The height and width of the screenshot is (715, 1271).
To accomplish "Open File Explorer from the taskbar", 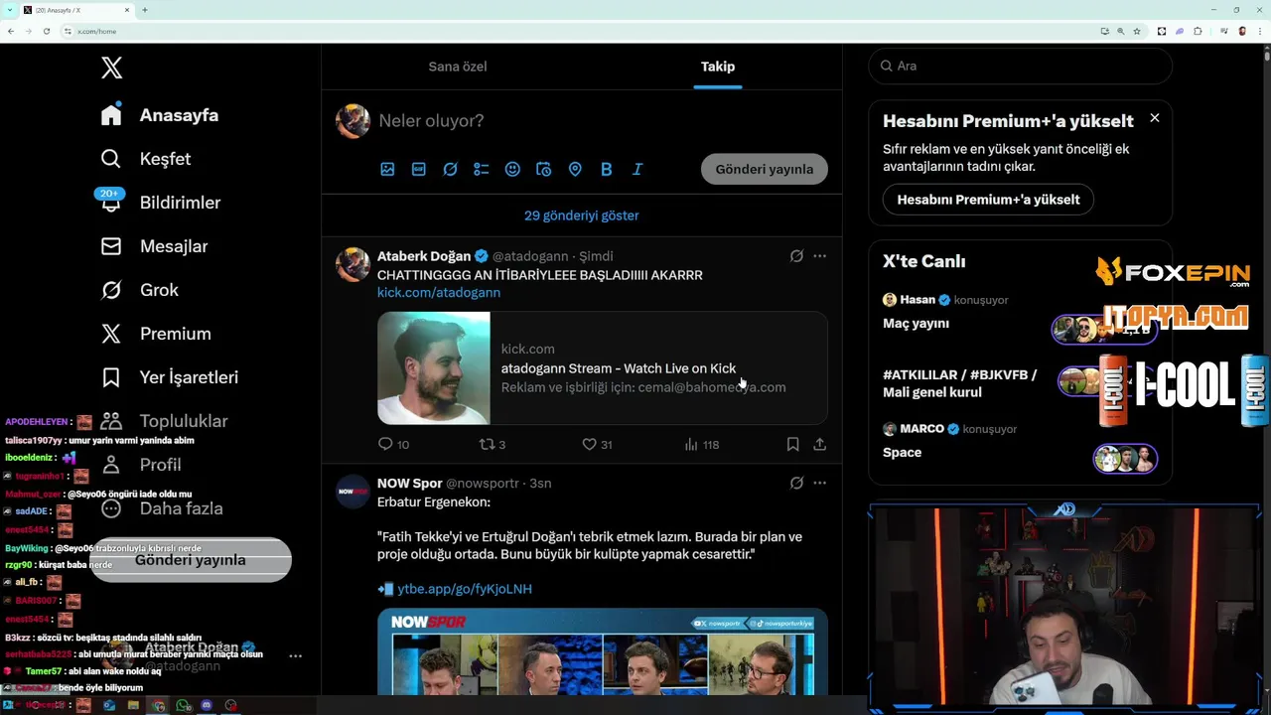I will coord(133,705).
